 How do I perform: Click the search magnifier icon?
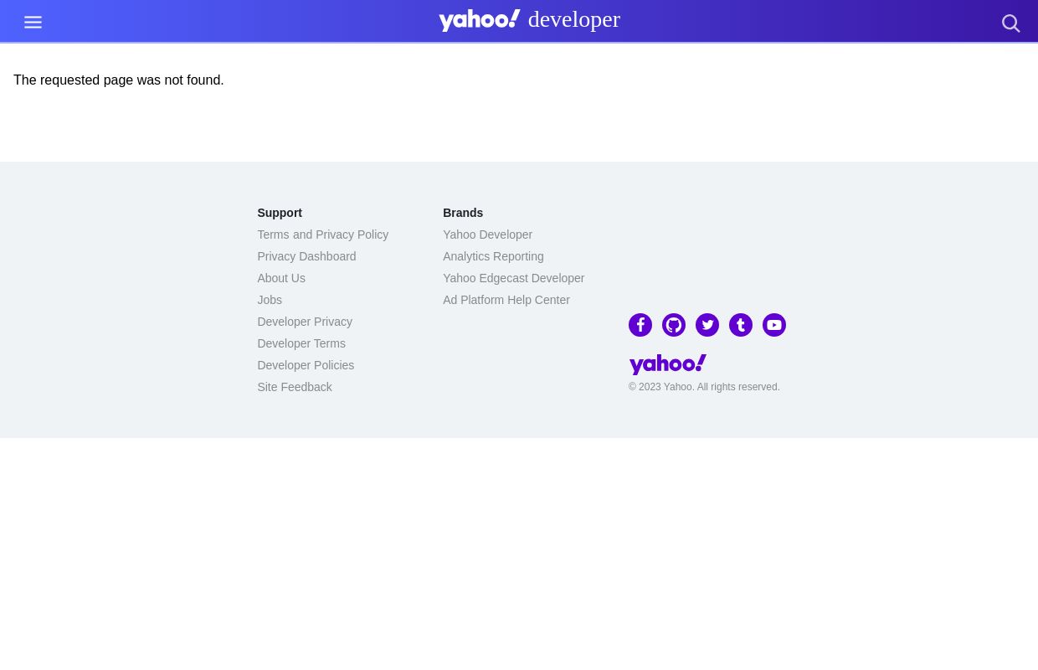click(1011, 23)
